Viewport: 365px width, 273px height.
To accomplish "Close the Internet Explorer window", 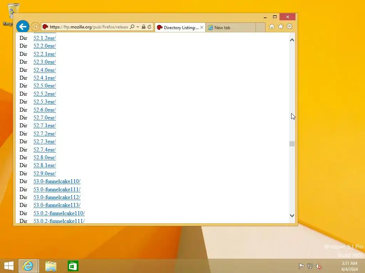I will (x=288, y=17).
